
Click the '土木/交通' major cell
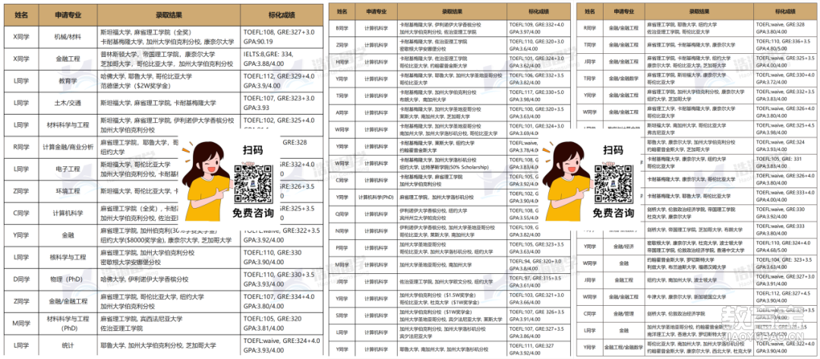point(68,103)
